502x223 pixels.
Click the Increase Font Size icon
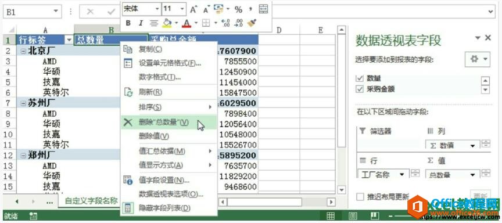click(193, 10)
